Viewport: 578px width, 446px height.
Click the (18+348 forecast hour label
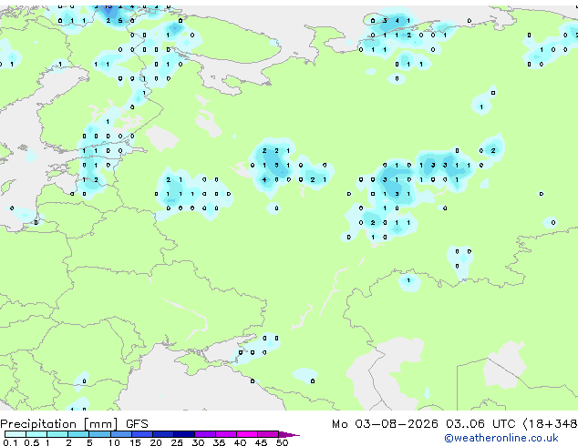click(x=550, y=424)
